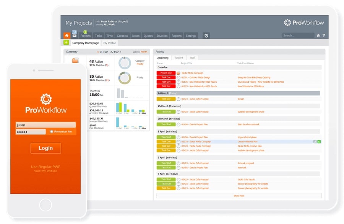The image size is (344, 224).
Task: Open the Tasks menu tab
Action: (x=98, y=36)
